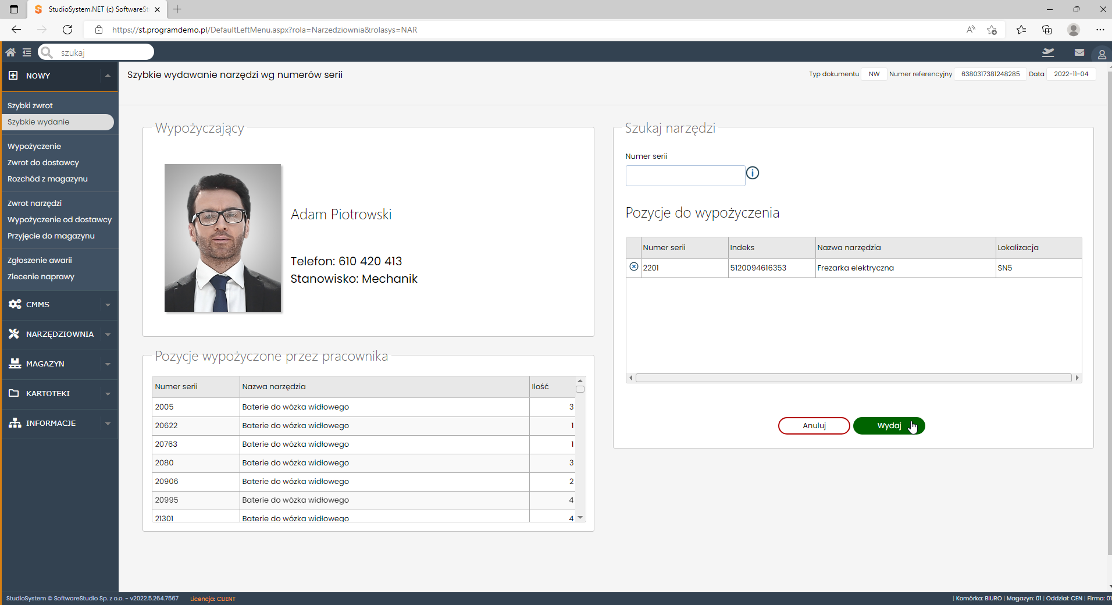1112x605 pixels.
Task: Open Zgłoszenie awarii menu item
Action: tap(40, 260)
